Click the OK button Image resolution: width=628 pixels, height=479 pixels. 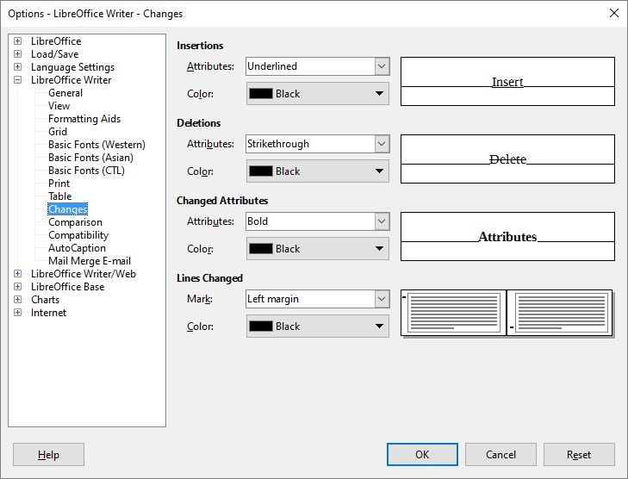(x=422, y=455)
